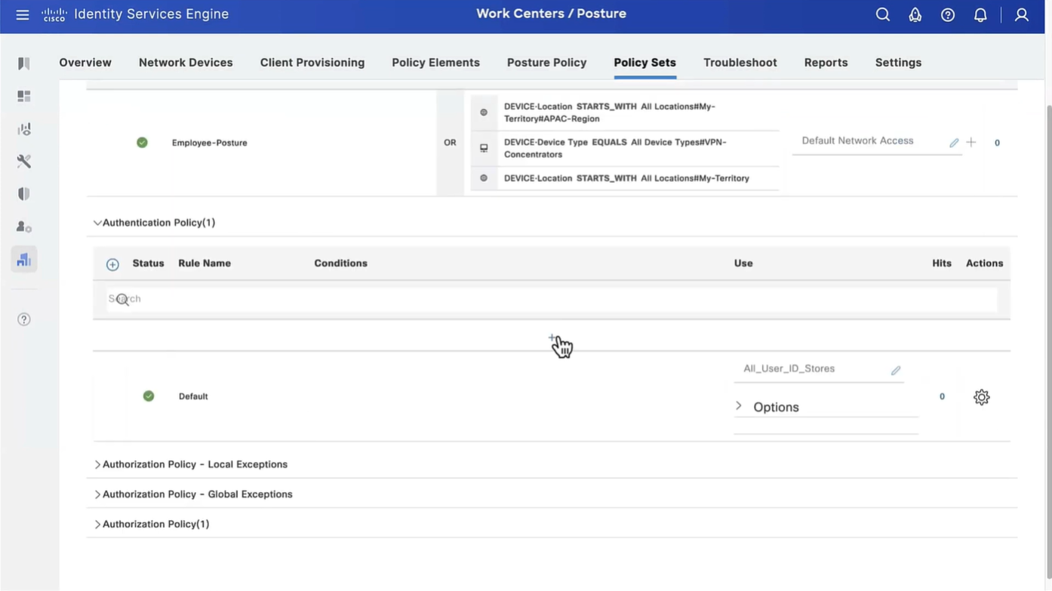Click the authentication policy Search field

point(551,299)
